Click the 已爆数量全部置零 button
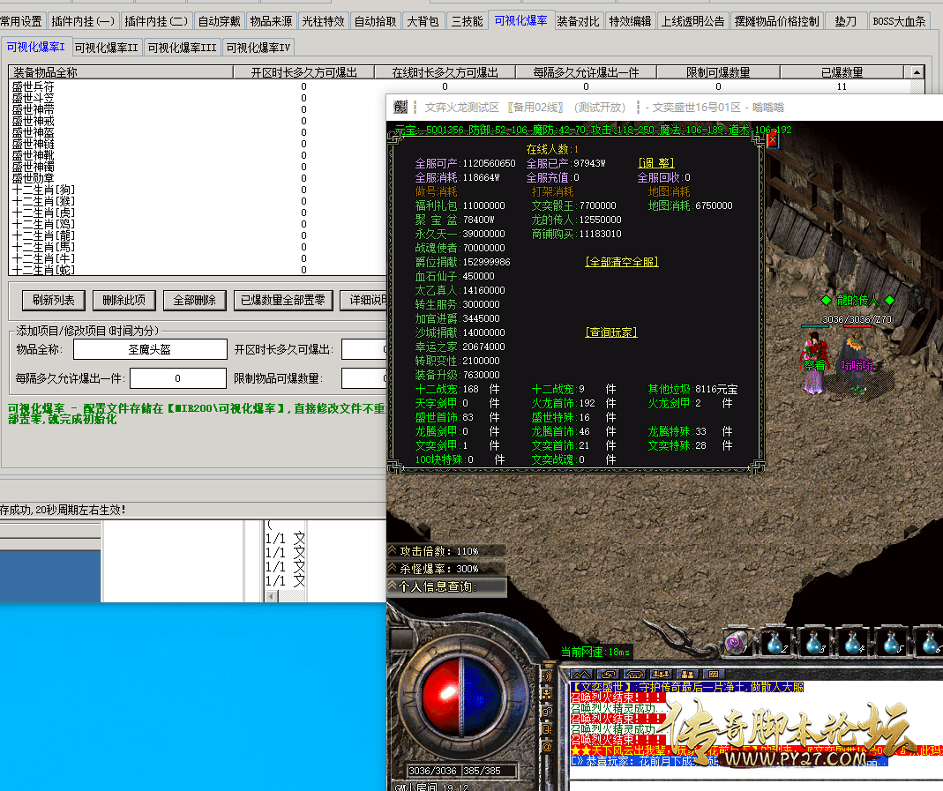The height and width of the screenshot is (791, 943). click(282, 300)
